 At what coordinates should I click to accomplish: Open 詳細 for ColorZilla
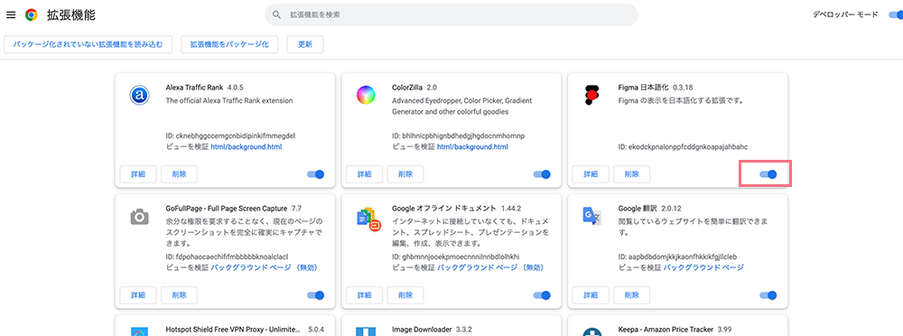coord(365,174)
